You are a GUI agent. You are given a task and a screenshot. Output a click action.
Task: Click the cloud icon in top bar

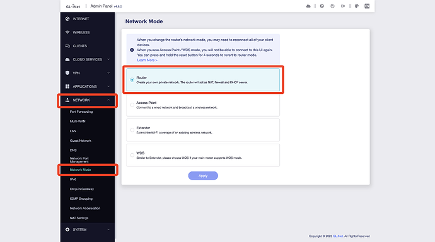click(308, 6)
